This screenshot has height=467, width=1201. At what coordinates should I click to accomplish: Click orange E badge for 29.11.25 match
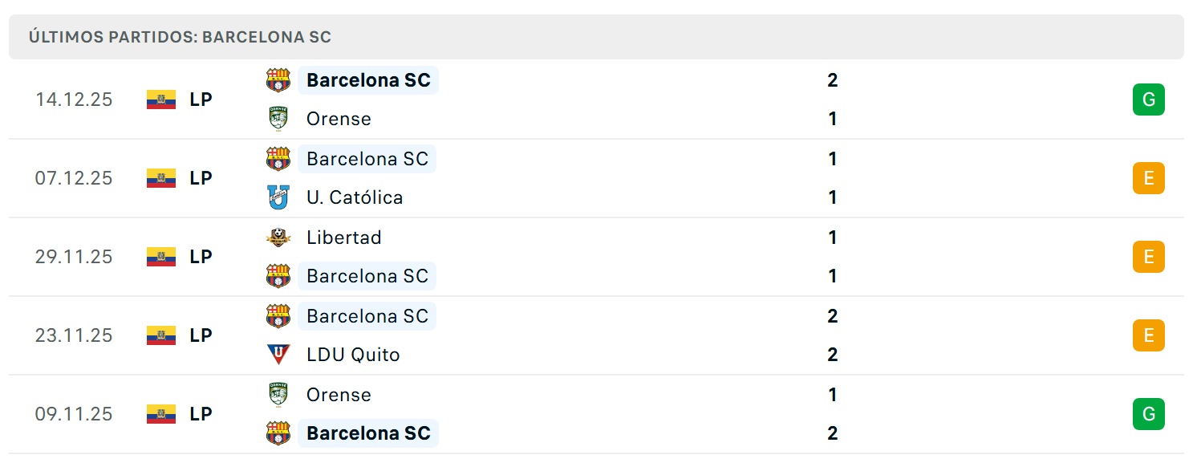[x=1149, y=257]
